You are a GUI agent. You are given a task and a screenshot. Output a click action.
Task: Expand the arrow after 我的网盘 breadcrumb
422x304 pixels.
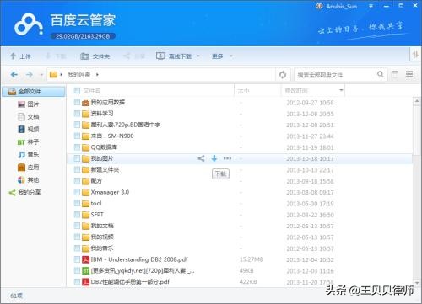point(97,75)
